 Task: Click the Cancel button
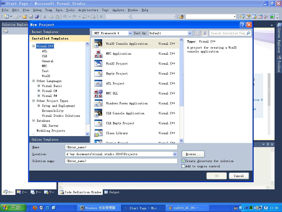point(239,176)
